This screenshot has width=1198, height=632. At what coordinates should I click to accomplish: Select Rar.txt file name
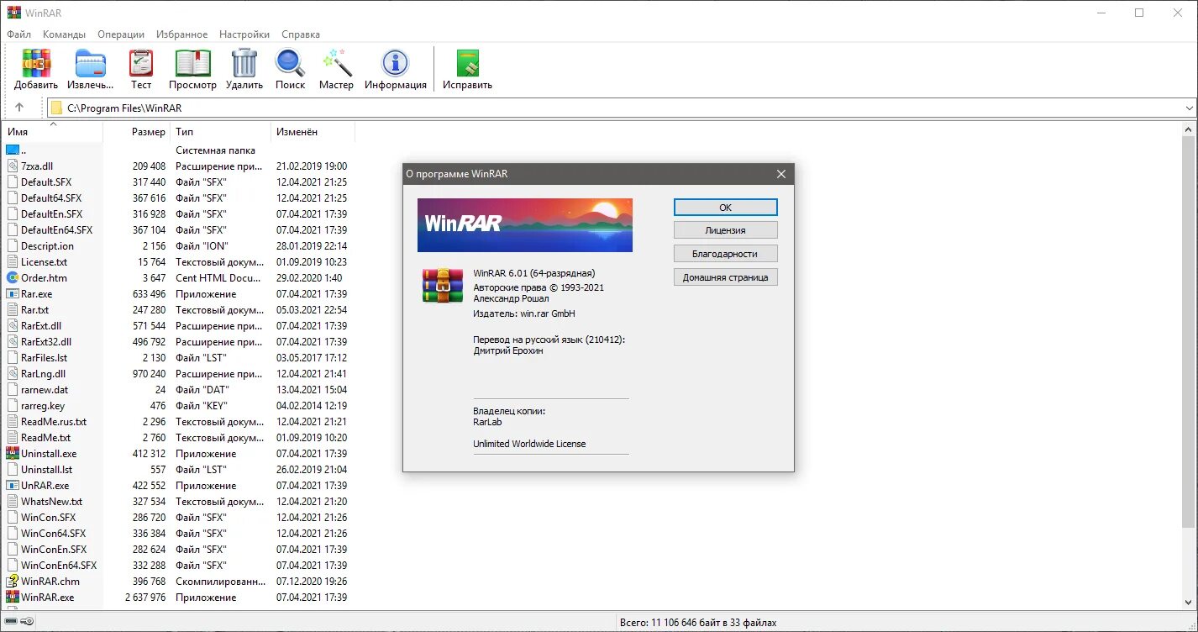coord(35,310)
